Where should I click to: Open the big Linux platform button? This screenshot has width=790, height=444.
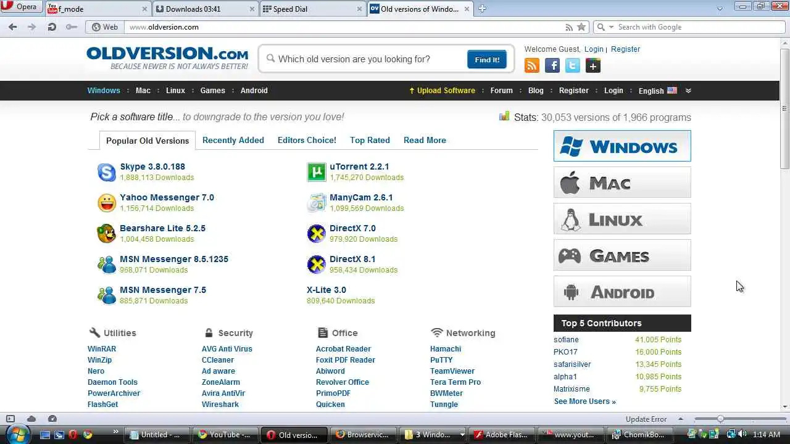click(622, 219)
